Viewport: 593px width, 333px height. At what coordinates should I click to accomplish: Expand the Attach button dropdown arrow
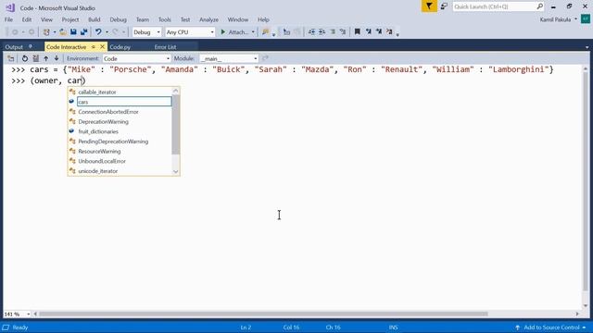(x=253, y=32)
